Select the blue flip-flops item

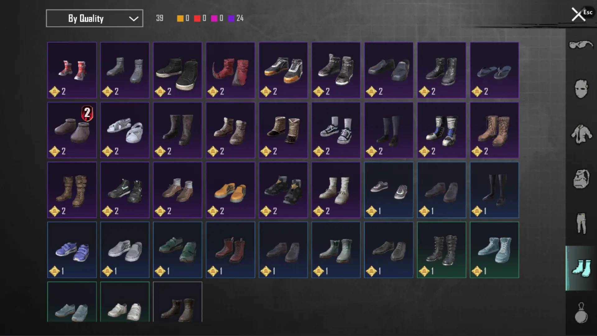(494, 70)
